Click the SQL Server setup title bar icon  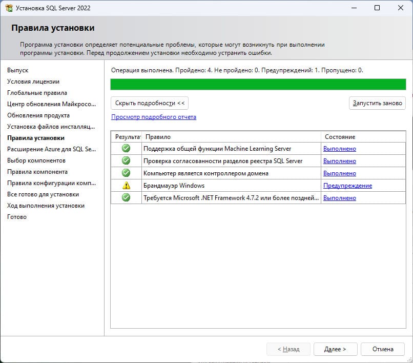point(9,8)
